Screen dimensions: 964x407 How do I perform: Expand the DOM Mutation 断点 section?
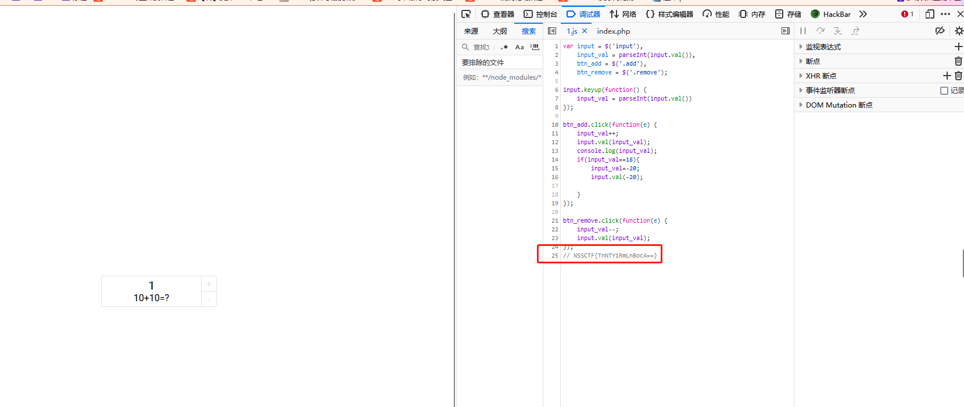coord(838,105)
